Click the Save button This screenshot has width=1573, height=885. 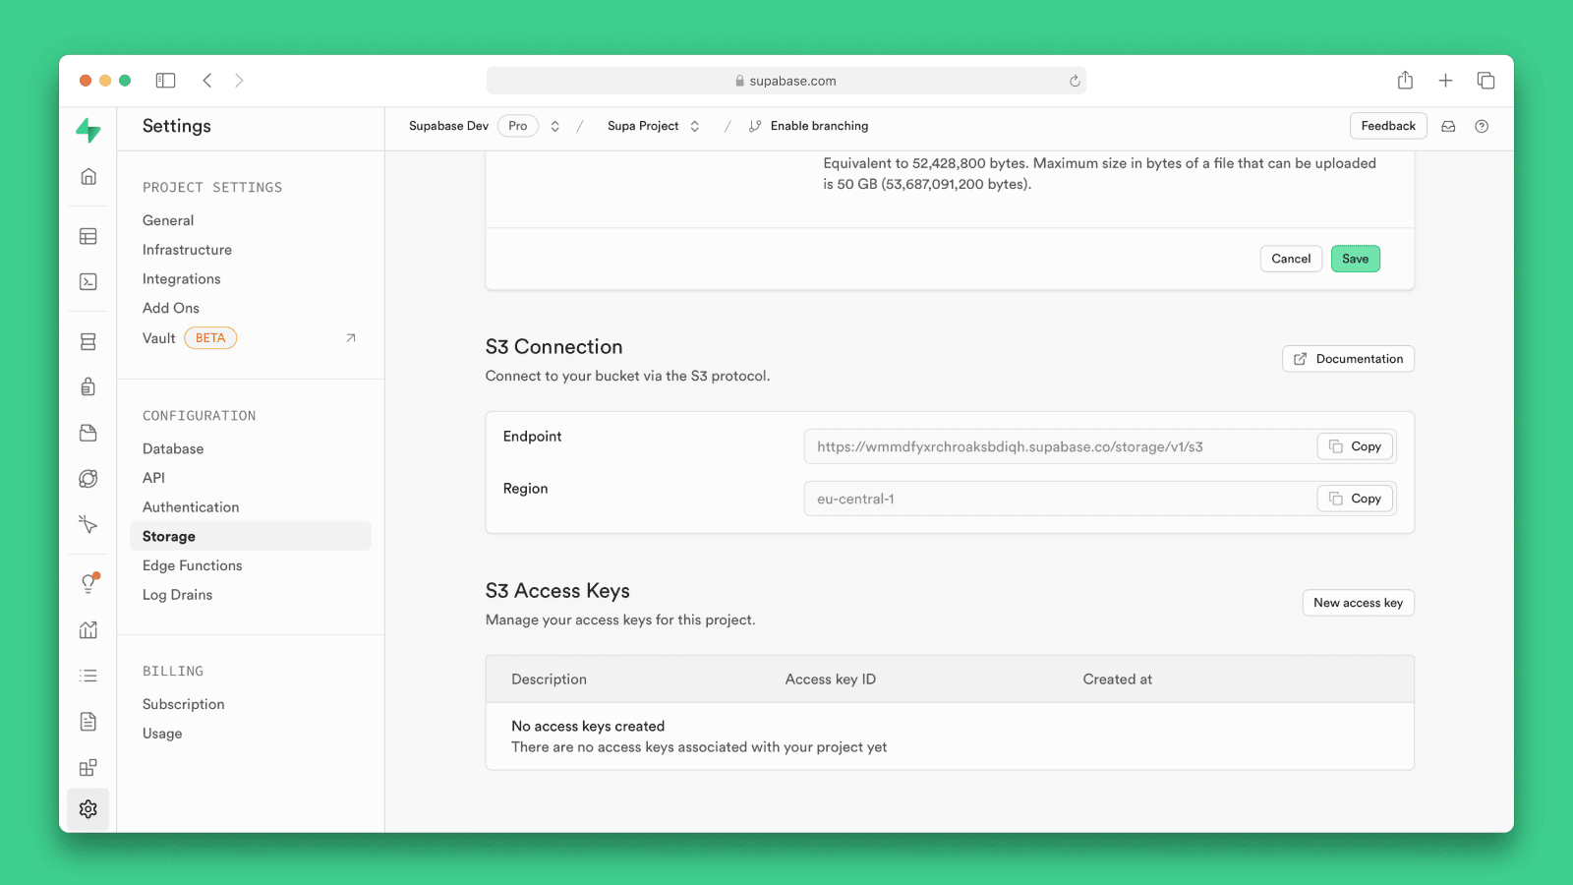click(x=1356, y=259)
